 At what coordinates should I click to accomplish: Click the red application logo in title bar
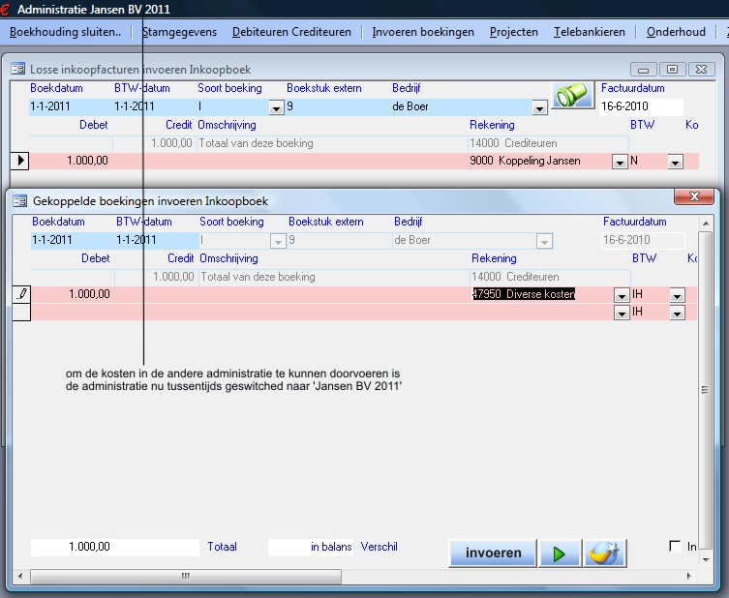tap(5, 10)
